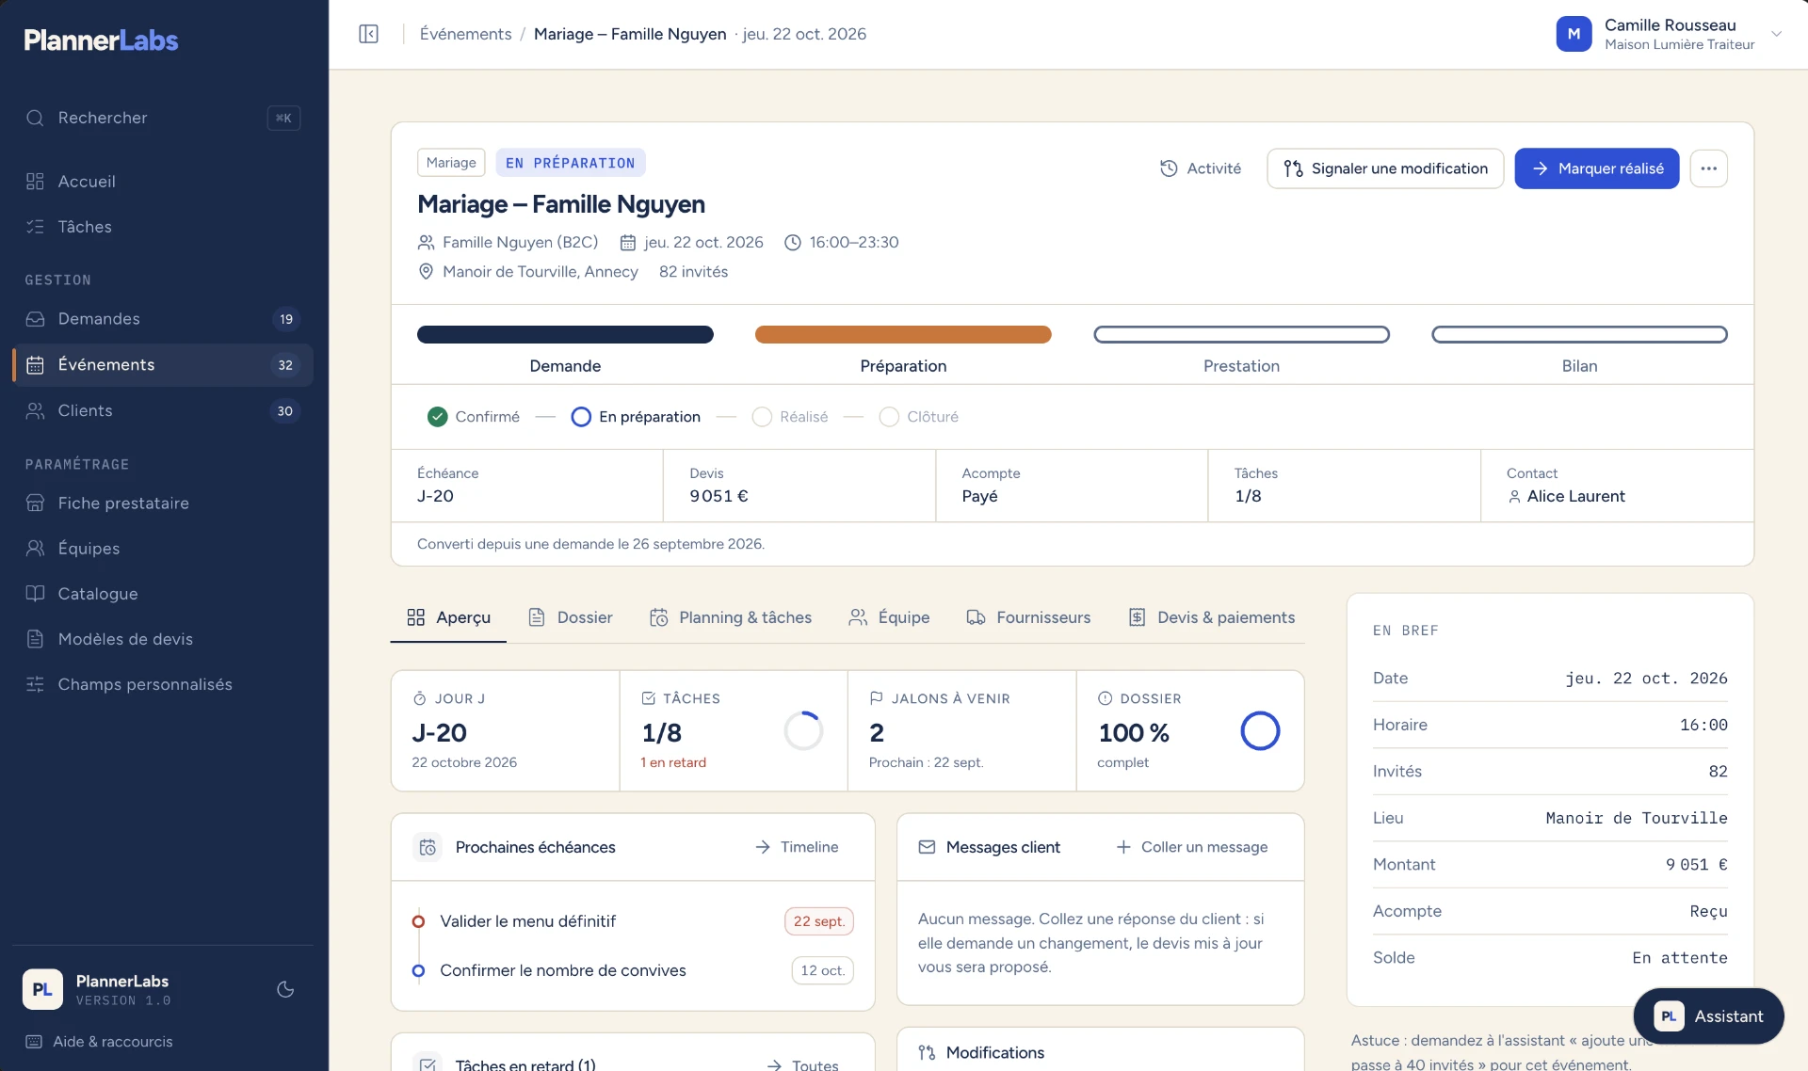The height and width of the screenshot is (1071, 1808).
Task: Click the empty Prestation progress bar
Action: tap(1241, 334)
